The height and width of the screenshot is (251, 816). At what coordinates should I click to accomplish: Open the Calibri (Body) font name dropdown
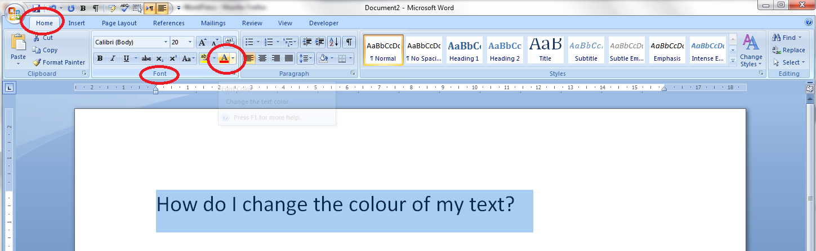pyautogui.click(x=166, y=42)
